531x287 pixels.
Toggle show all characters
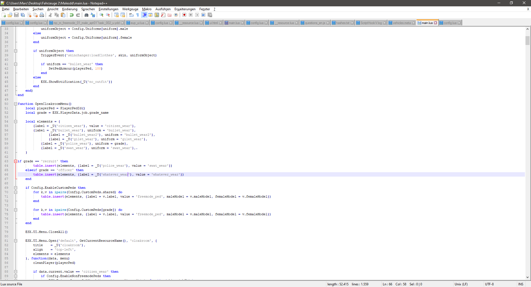137,15
